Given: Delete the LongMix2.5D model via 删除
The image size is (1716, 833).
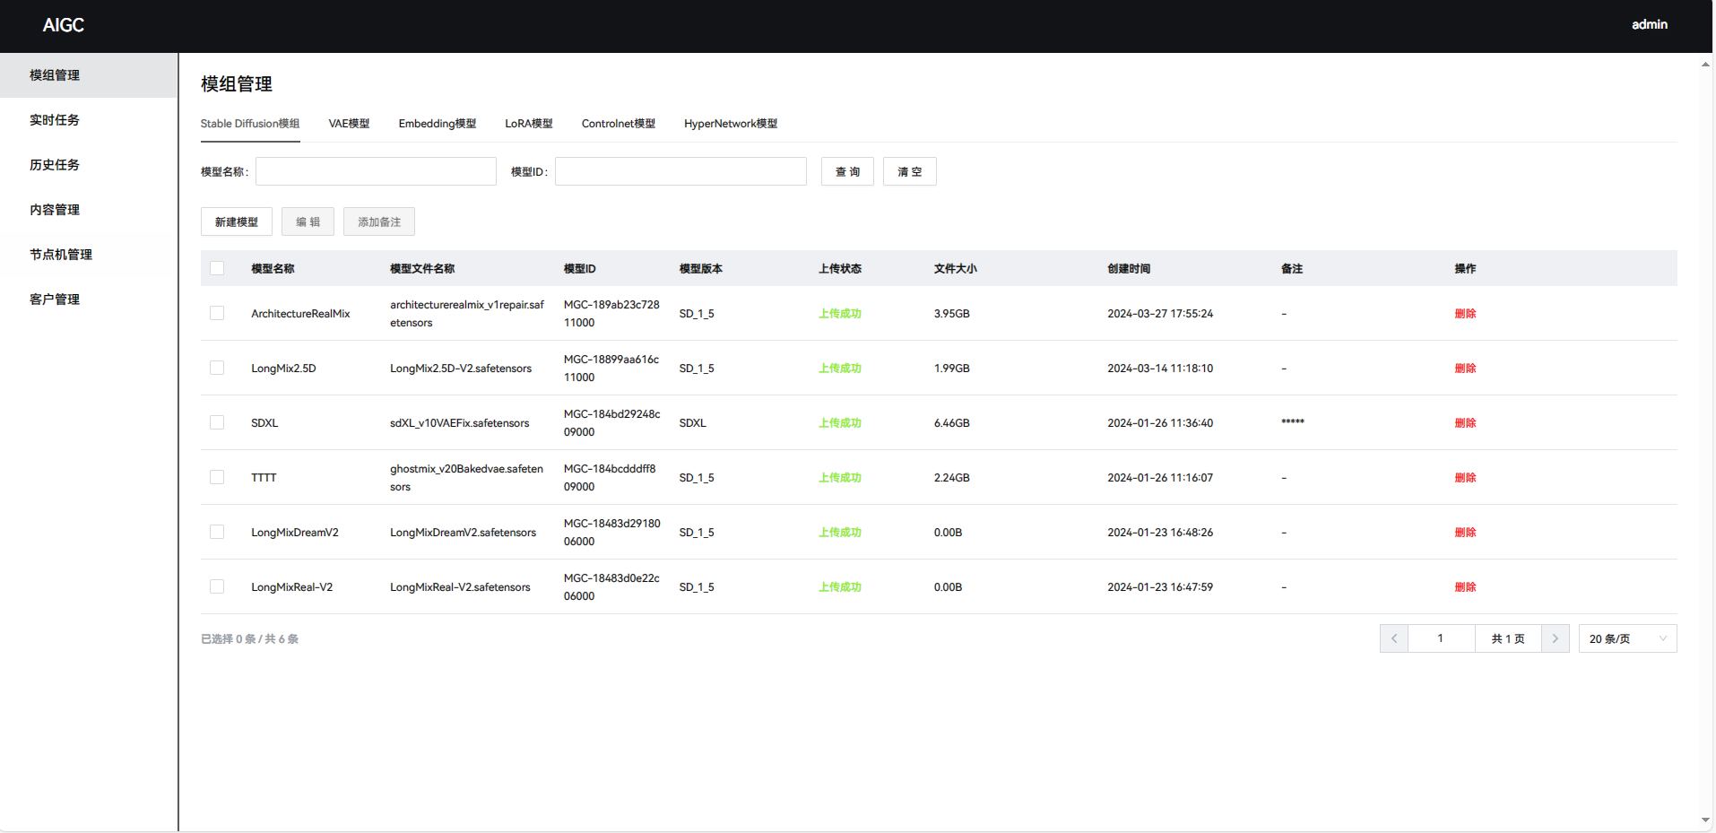Looking at the screenshot, I should coord(1465,369).
